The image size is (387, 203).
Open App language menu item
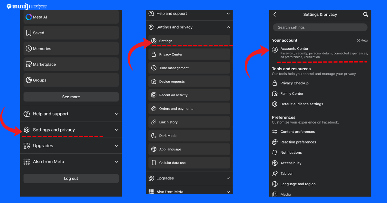pos(189,149)
